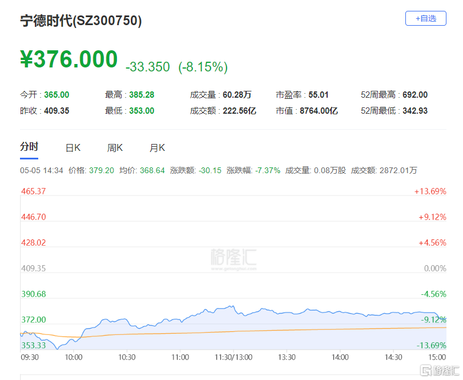
Task: Click the 成交额 value 222.56亿
Action: [x=239, y=111]
